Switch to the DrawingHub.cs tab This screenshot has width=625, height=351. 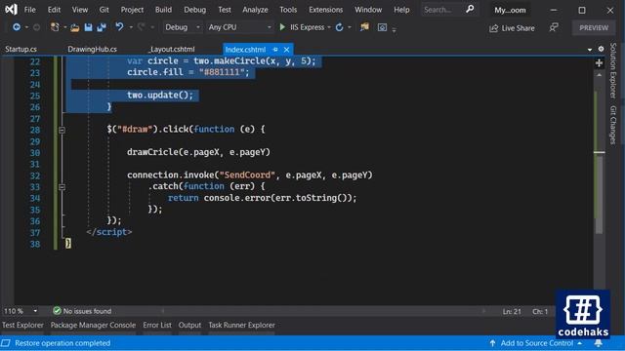(x=92, y=50)
